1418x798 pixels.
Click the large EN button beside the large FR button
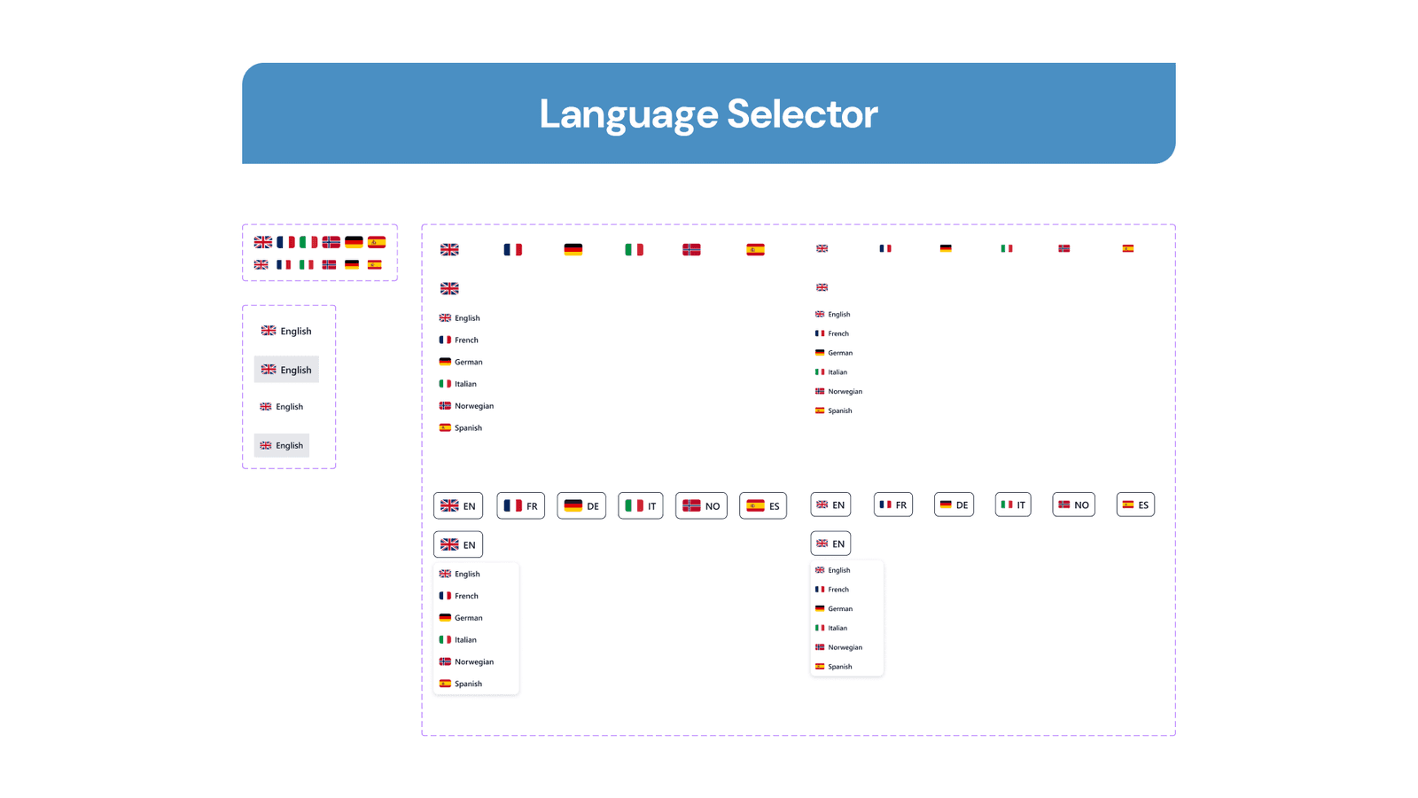[x=458, y=505]
